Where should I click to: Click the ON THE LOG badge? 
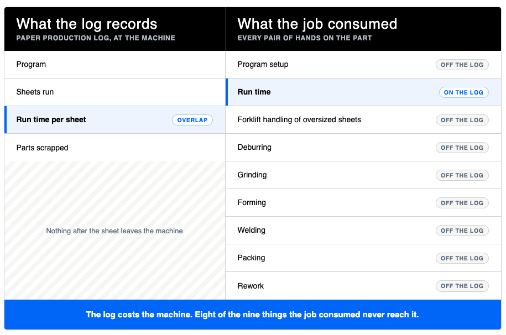point(463,92)
